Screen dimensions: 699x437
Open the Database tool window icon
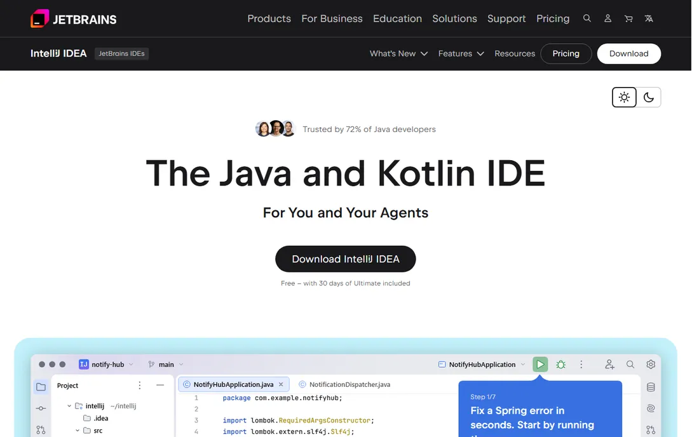[651, 387]
